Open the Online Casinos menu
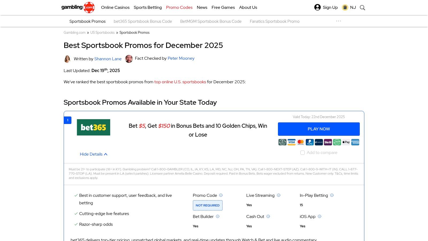The width and height of the screenshot is (428, 241). point(115,7)
